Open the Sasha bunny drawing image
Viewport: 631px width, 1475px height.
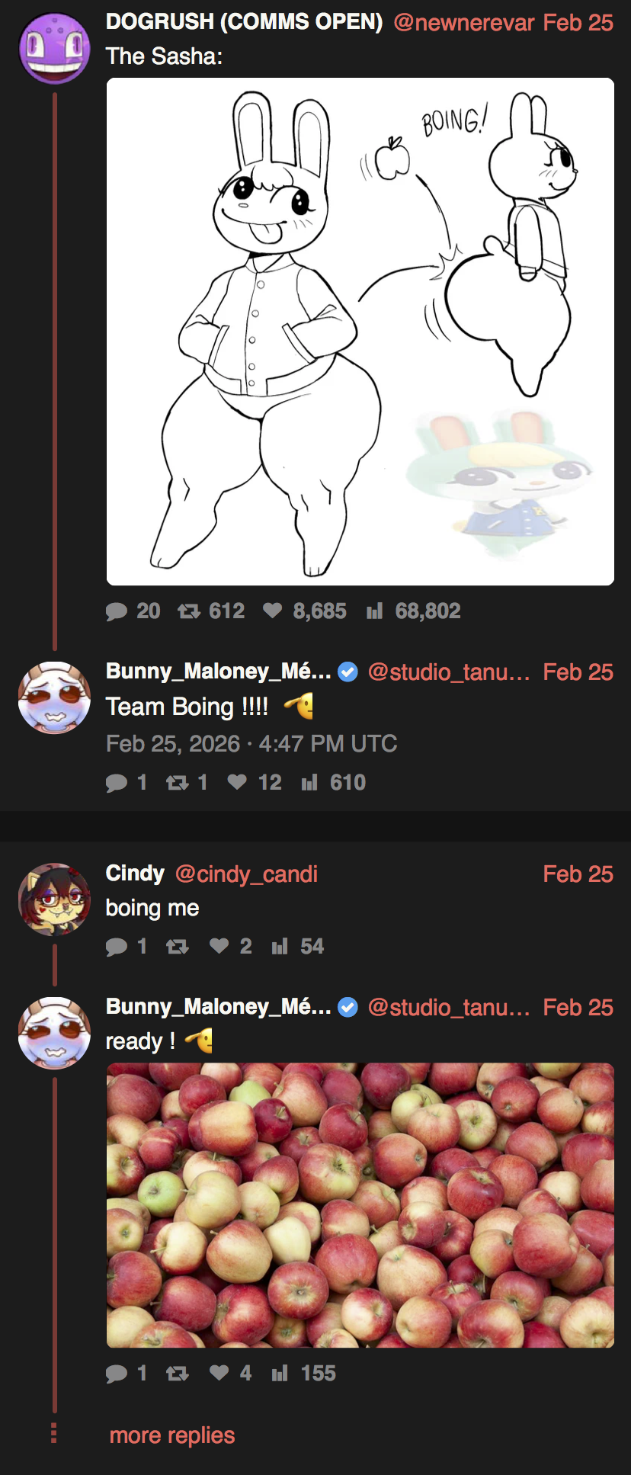[x=360, y=332]
